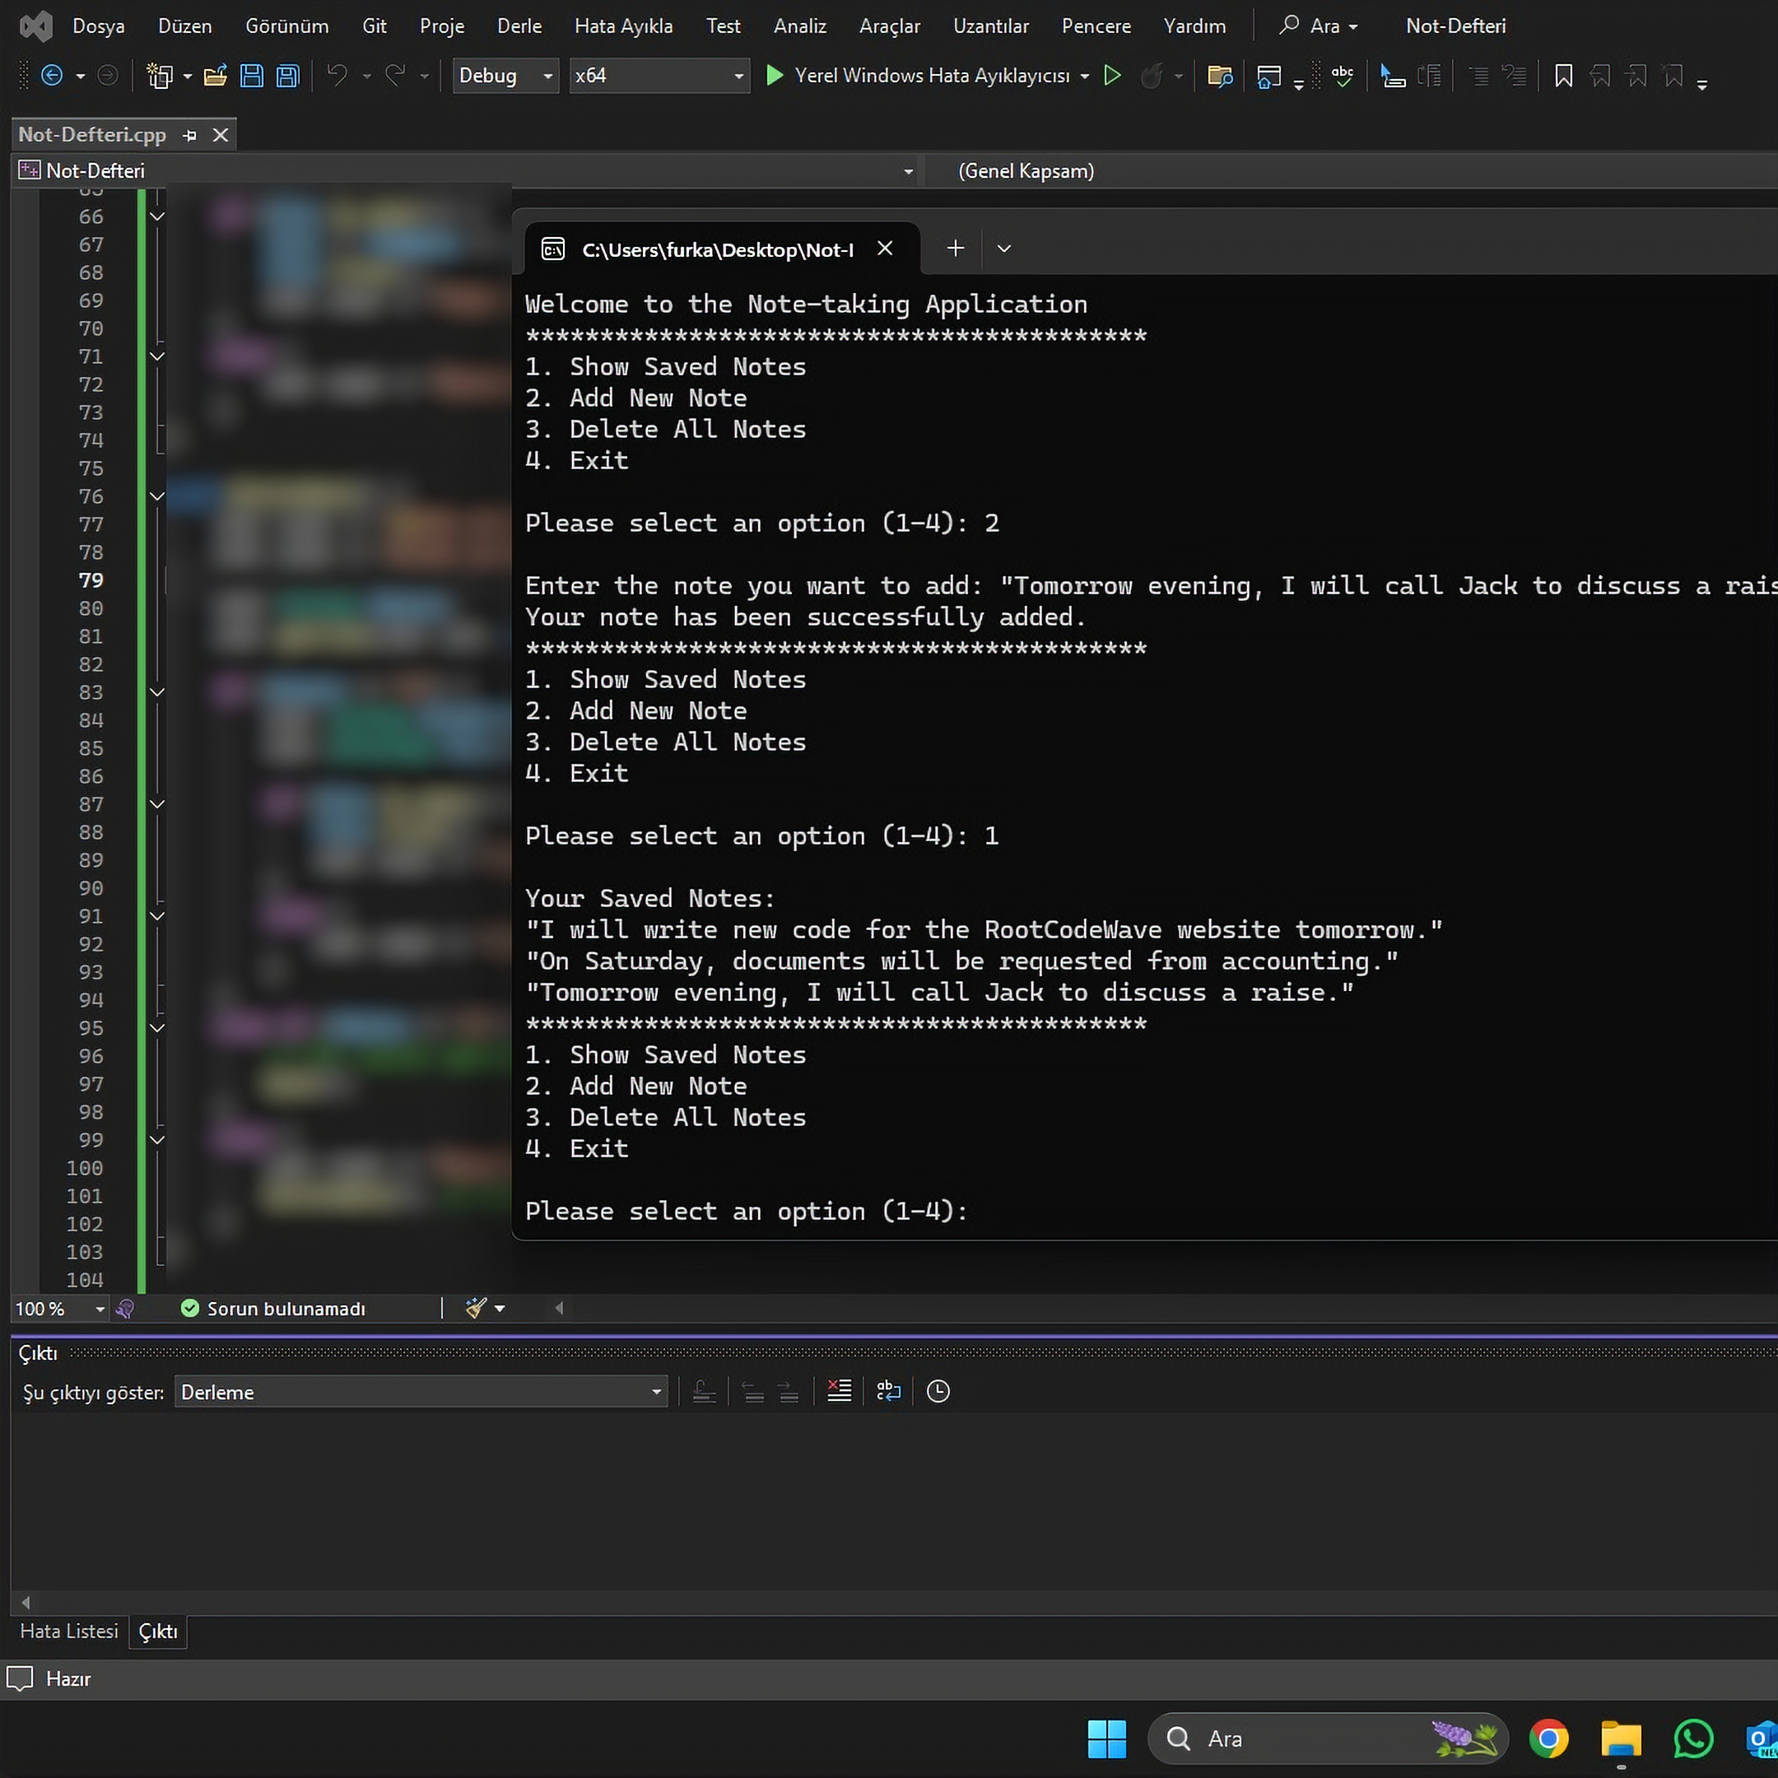Click the bookmark toggle icon in toolbar
Viewport: 1778px width, 1778px height.
point(1562,76)
